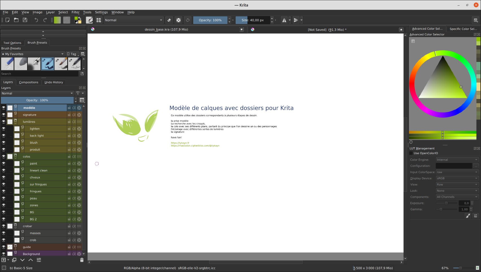The image size is (481, 272).
Task: Open an existing document icon
Action: pos(16,20)
